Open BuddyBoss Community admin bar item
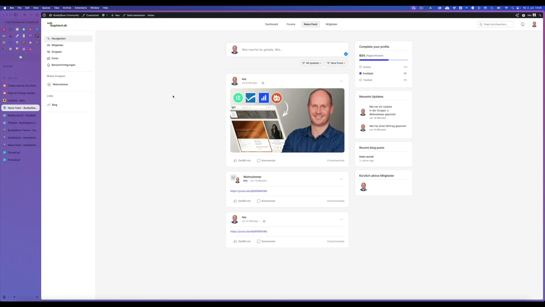Image resolution: width=545 pixels, height=307 pixels. 64,15
